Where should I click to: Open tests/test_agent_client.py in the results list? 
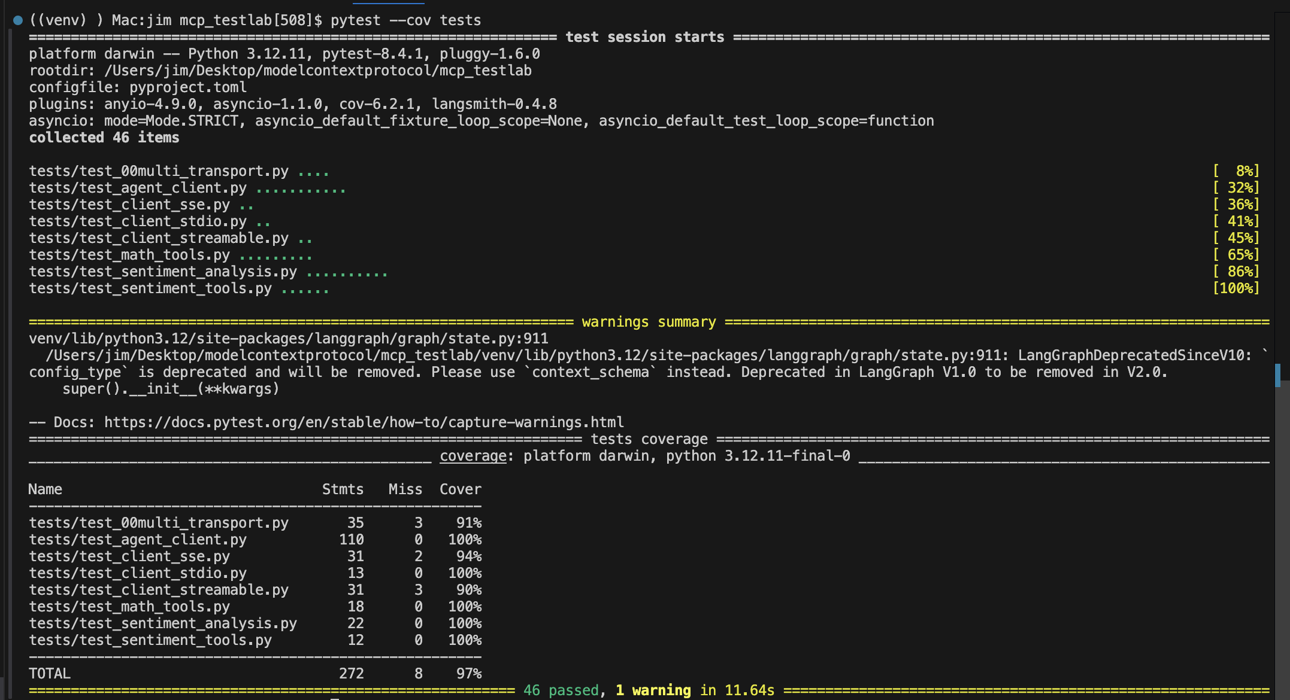[138, 188]
